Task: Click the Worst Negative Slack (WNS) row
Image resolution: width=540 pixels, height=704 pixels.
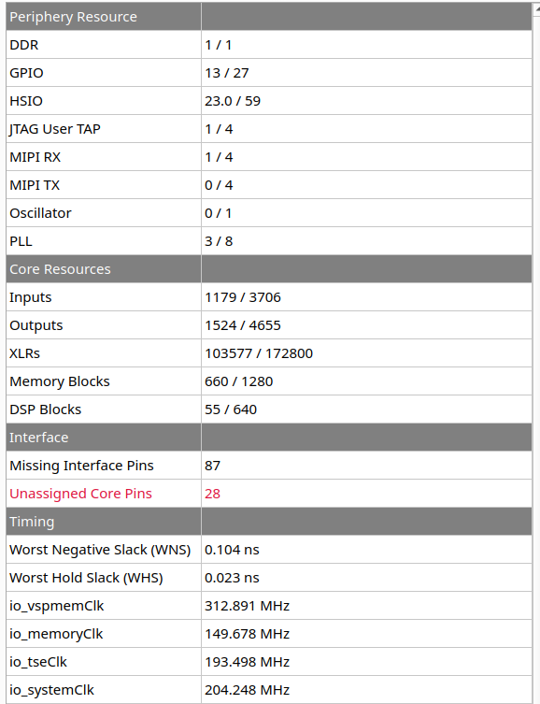Action: 269,550
